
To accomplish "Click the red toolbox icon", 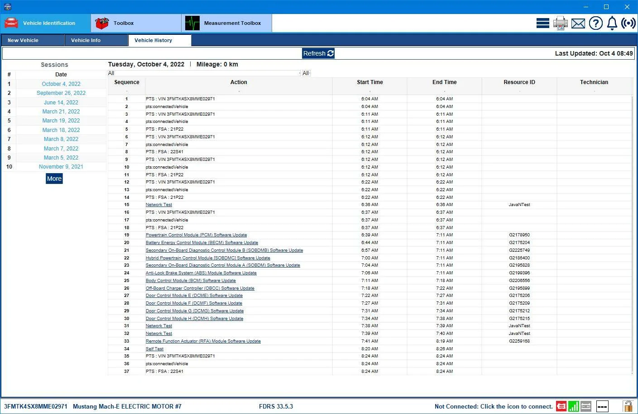I will [x=102, y=23].
